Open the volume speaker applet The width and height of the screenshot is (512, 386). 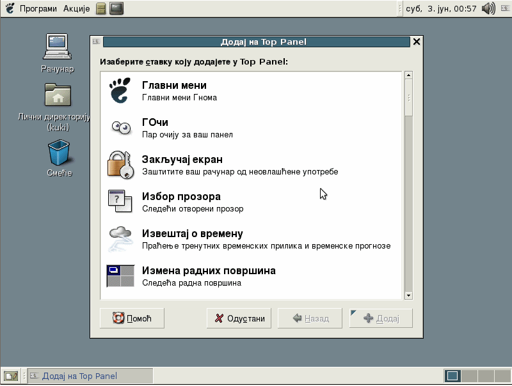[x=488, y=8]
